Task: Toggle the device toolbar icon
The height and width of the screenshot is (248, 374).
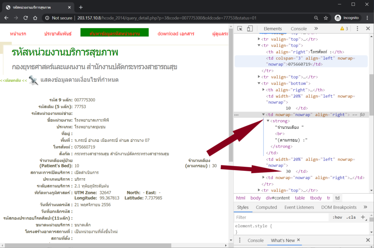Action: tap(250, 28)
